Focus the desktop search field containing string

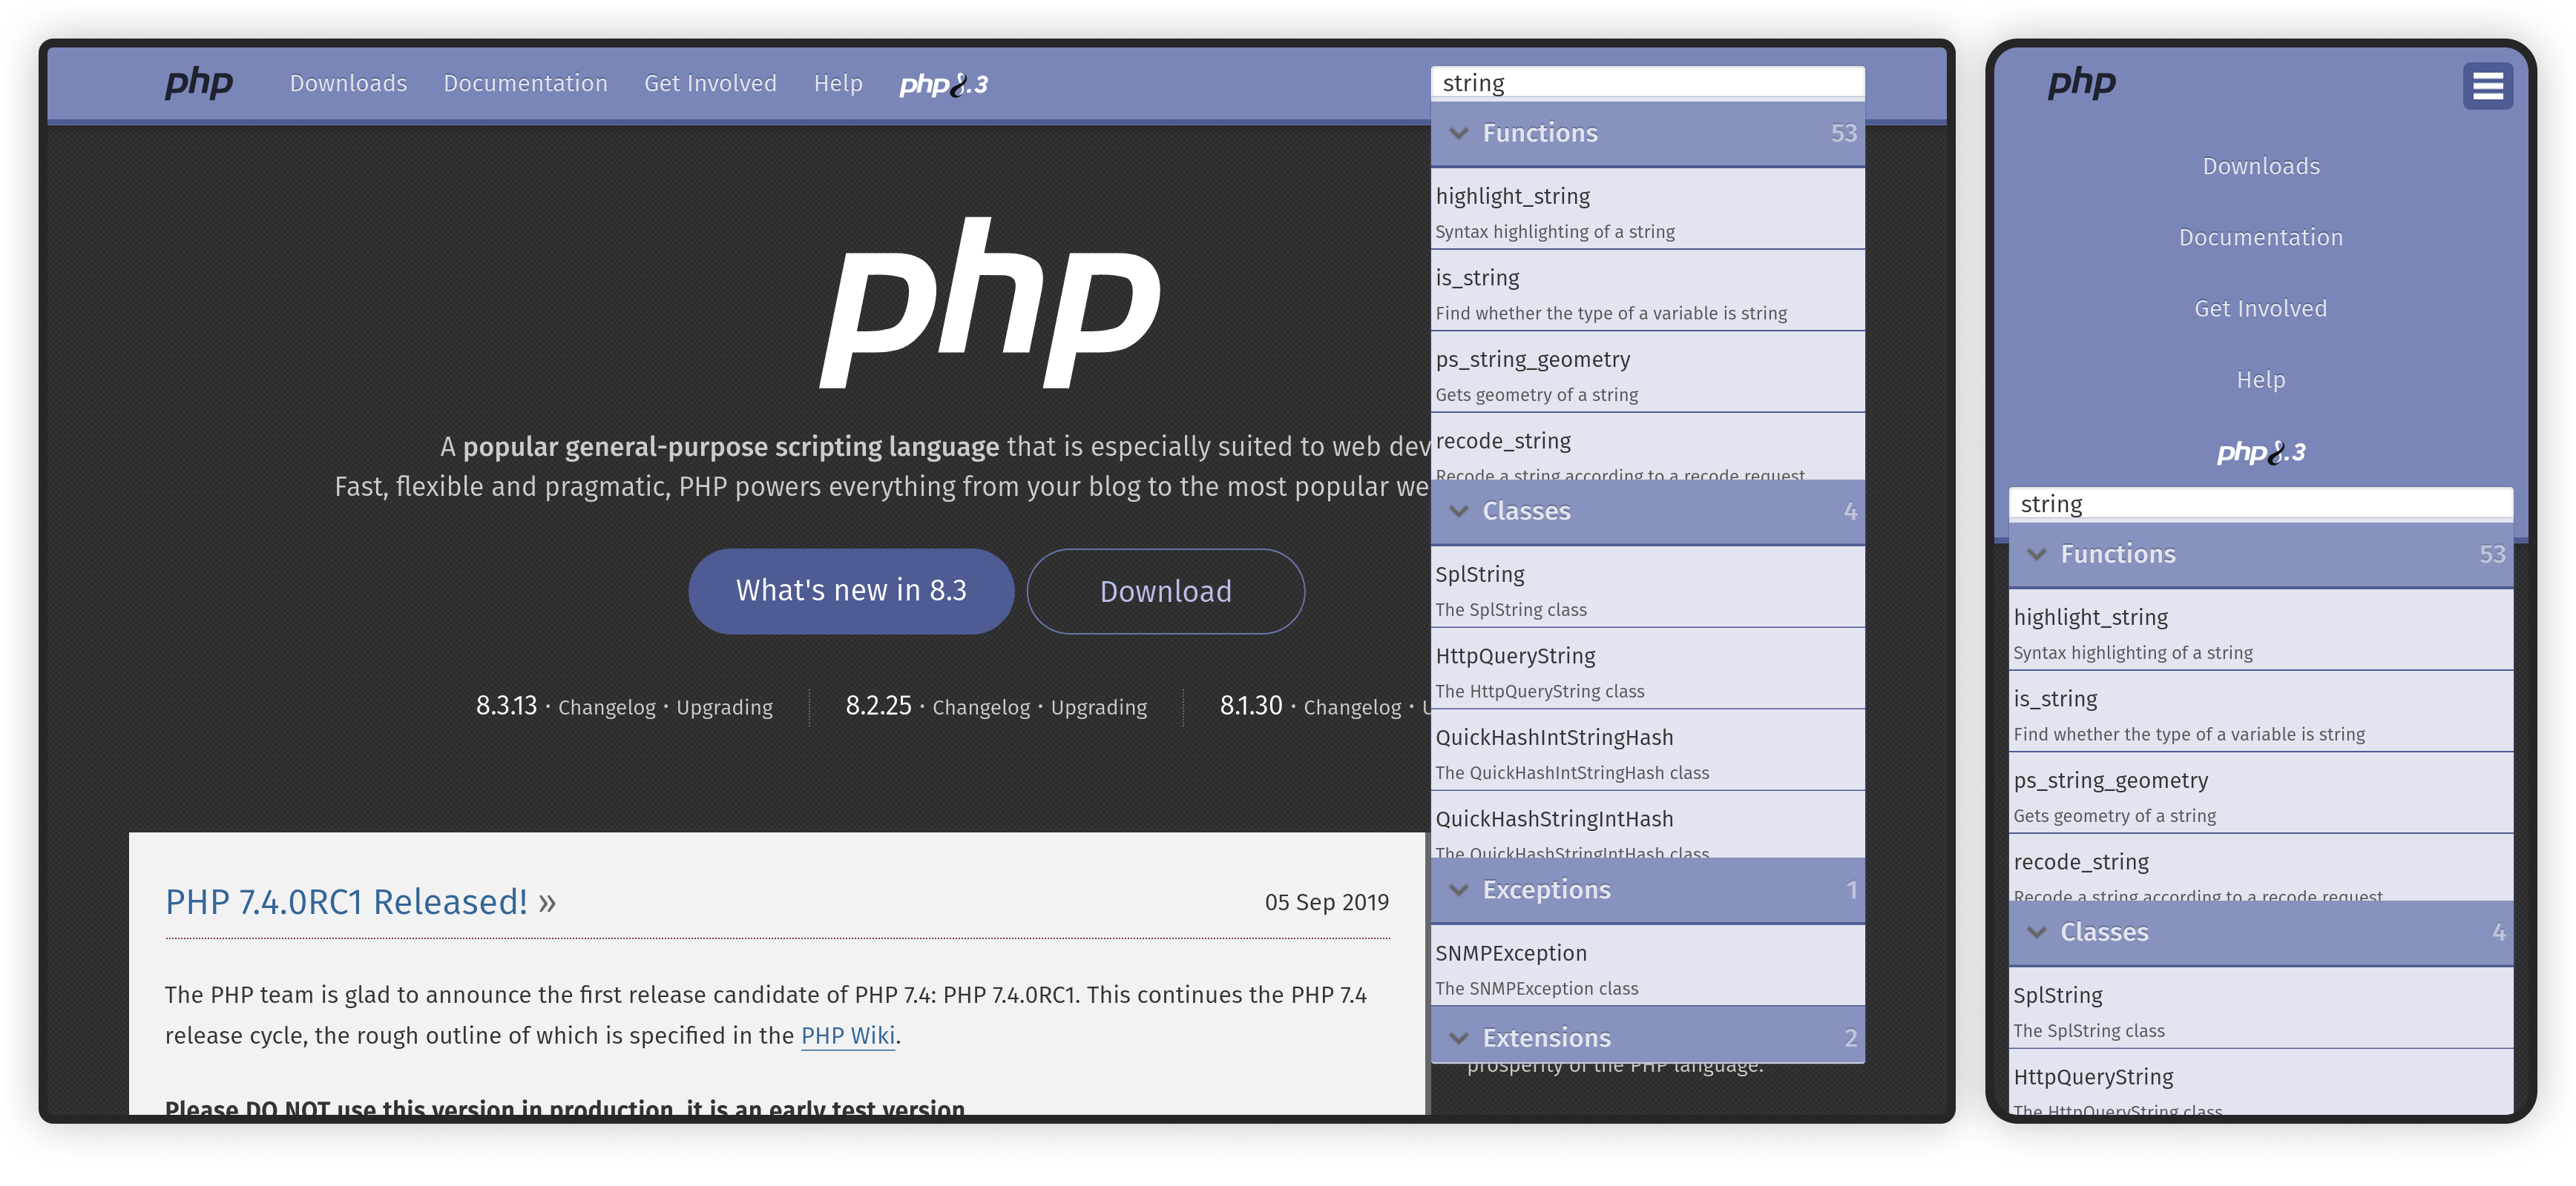click(x=1647, y=83)
